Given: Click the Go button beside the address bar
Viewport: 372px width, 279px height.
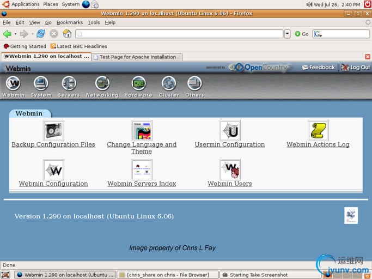Looking at the screenshot, I should pyautogui.click(x=302, y=34).
